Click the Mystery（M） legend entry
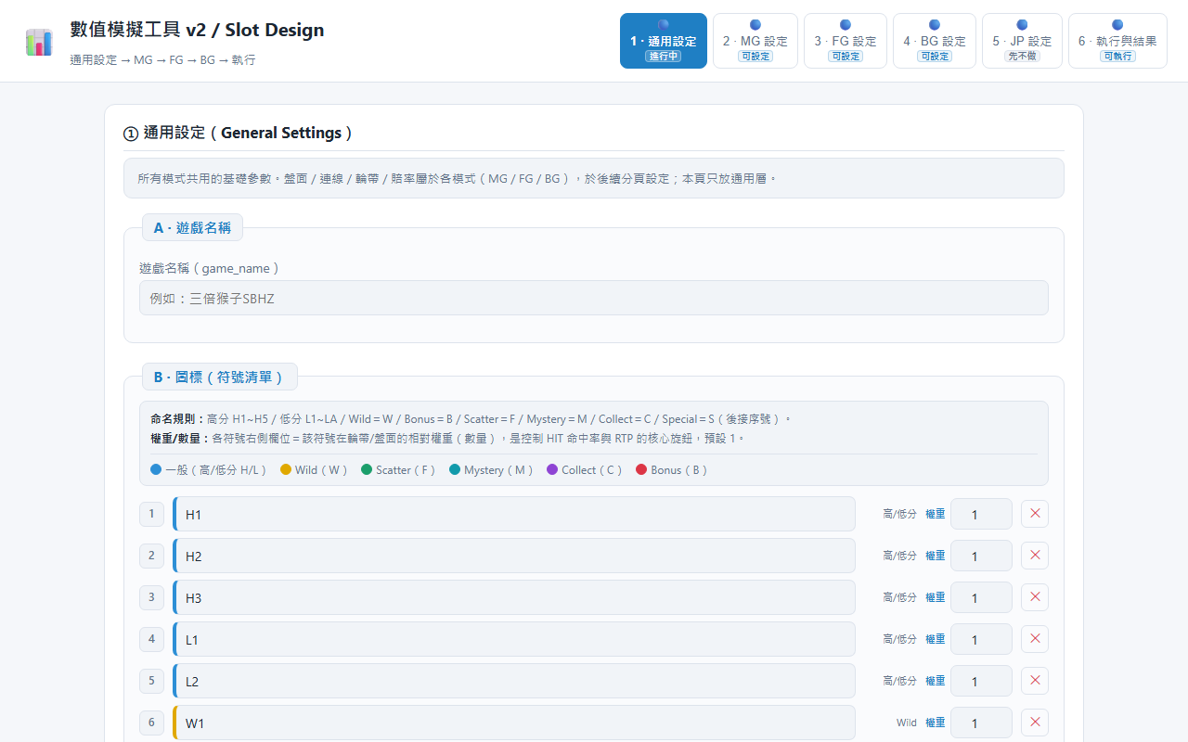Screen dimensions: 1188x742 [x=492, y=470]
